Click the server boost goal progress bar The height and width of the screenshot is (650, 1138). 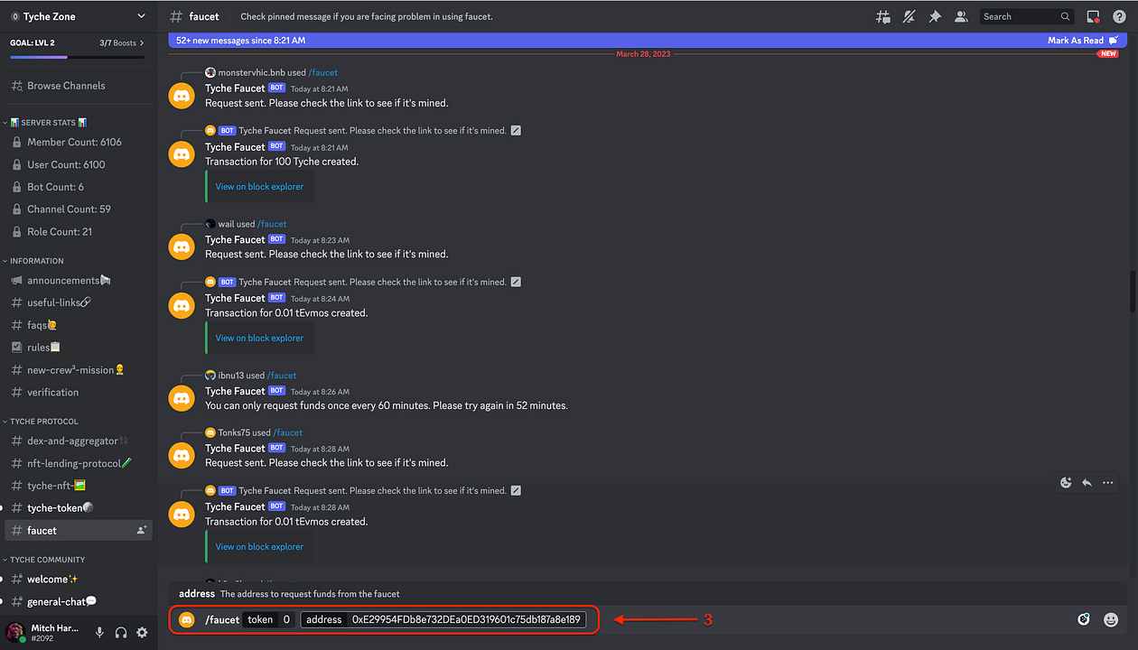click(x=78, y=57)
